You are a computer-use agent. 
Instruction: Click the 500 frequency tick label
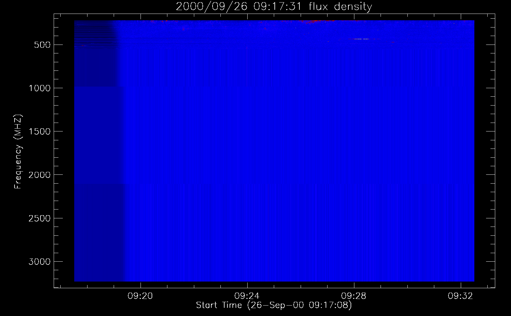coord(42,45)
